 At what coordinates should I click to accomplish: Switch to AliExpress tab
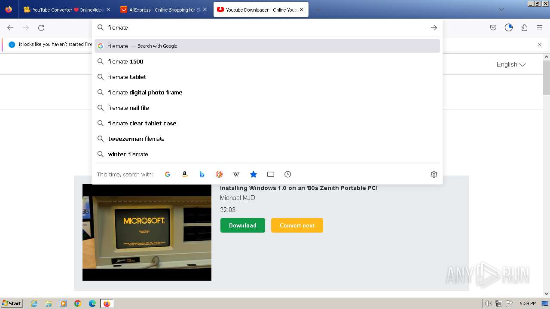coord(163,9)
